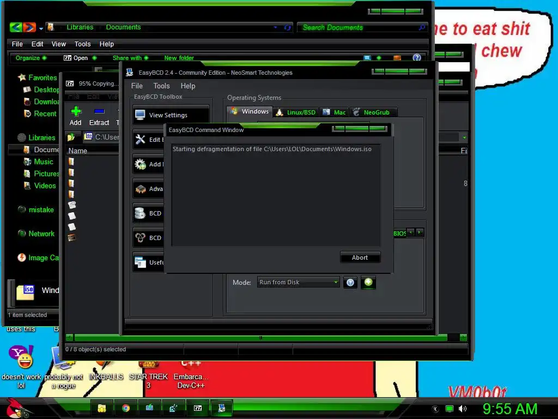The image size is (558, 419).
Task: Open the View Settings toolbox button
Action: click(x=171, y=115)
